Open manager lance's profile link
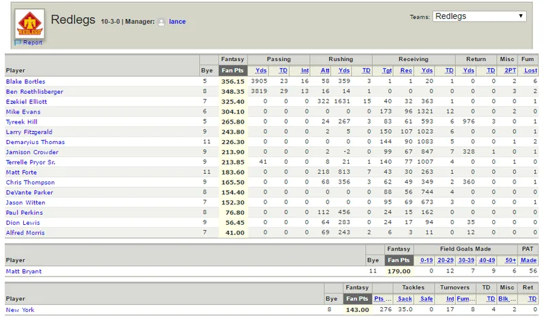This screenshot has height=322, width=544. click(x=177, y=22)
